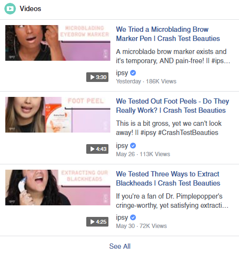
Task: Click the Videos section heading
Action: tap(30, 9)
